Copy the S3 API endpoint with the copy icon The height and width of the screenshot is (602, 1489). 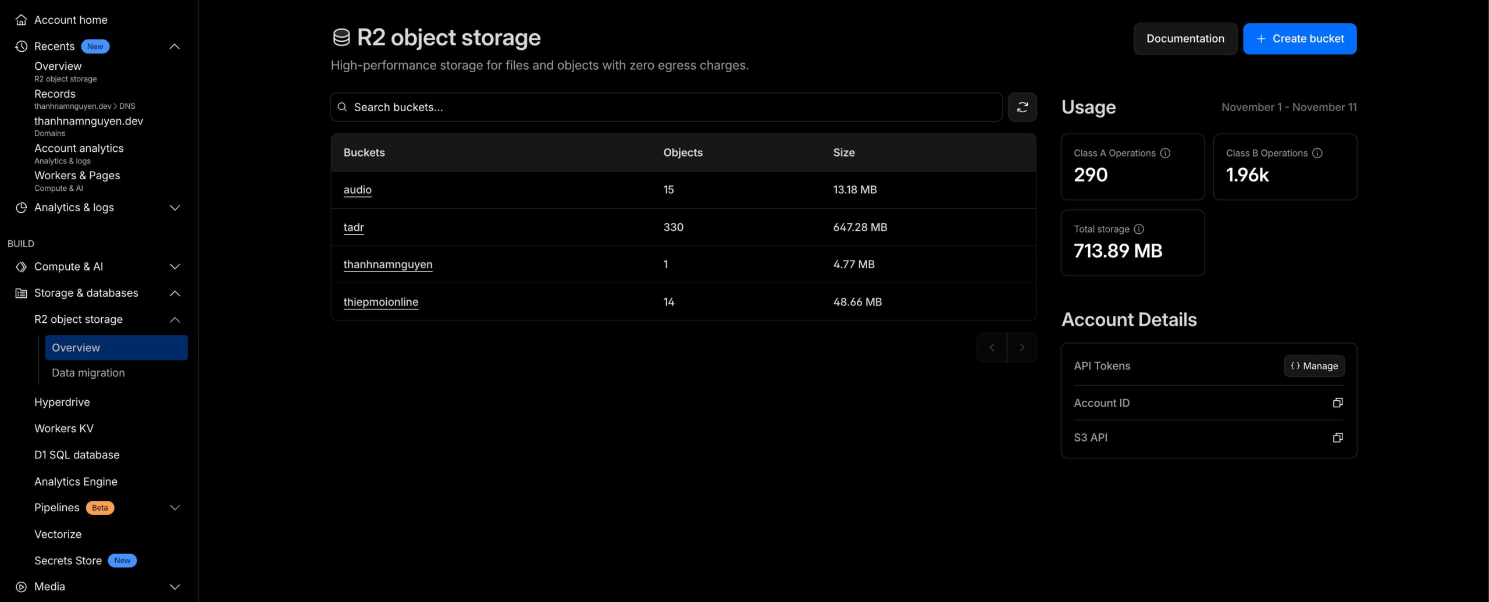point(1338,437)
